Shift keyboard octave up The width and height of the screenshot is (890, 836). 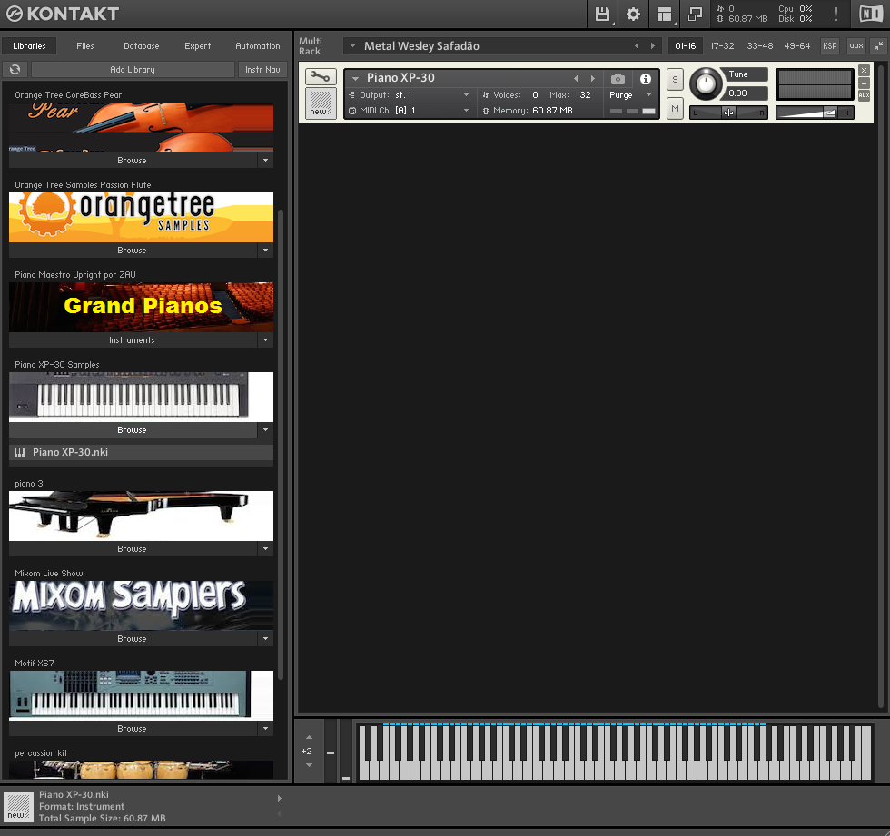tap(310, 737)
